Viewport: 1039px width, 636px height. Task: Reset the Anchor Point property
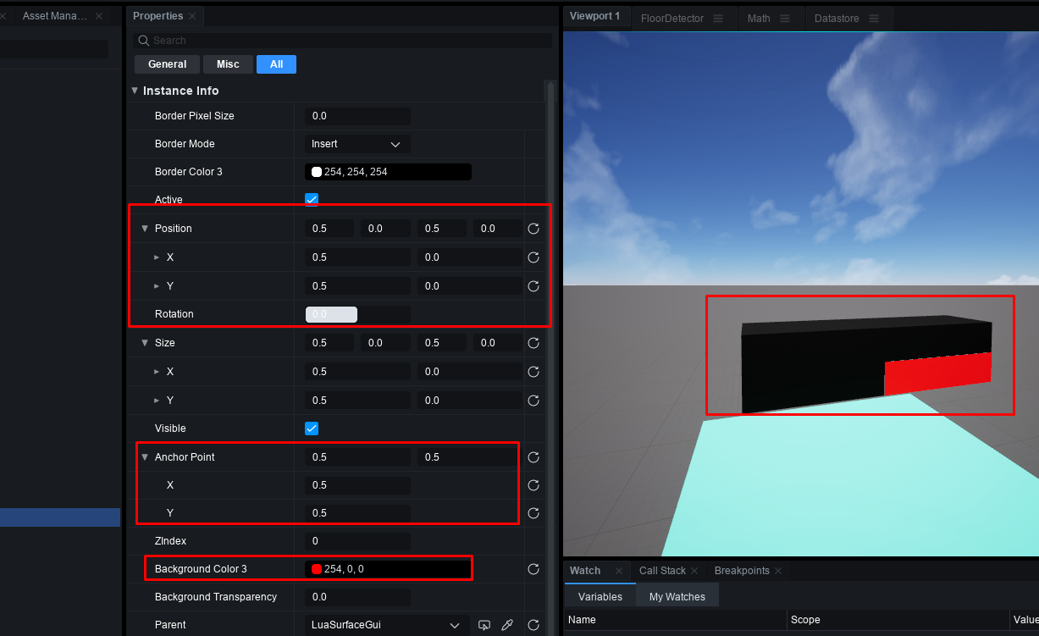(x=533, y=457)
